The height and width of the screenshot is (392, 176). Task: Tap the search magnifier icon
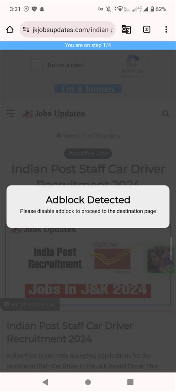166,114
